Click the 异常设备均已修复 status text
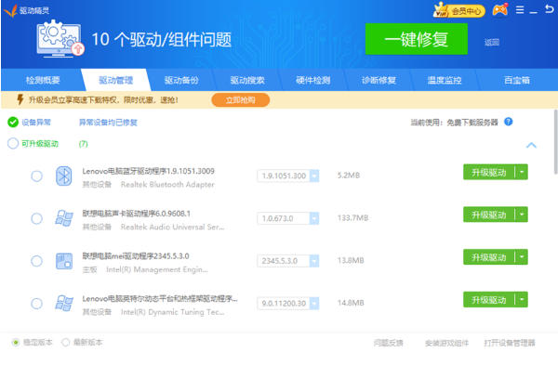 pyautogui.click(x=108, y=123)
